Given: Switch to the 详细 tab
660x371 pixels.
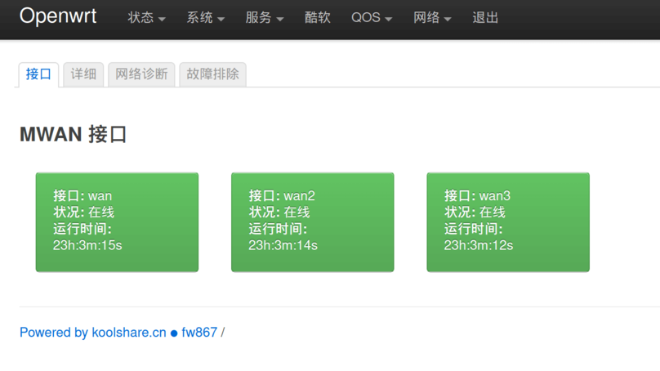Looking at the screenshot, I should pos(83,74).
